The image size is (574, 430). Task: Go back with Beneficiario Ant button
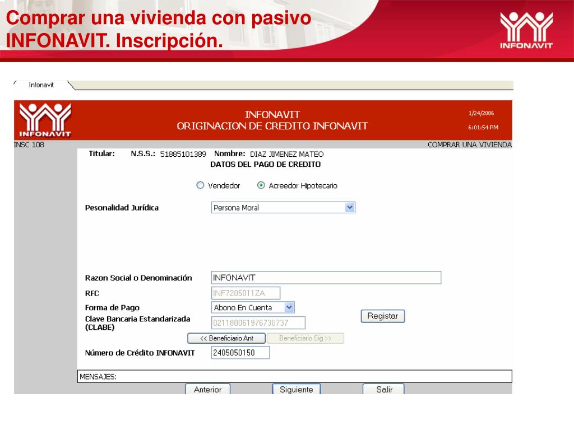coord(226,338)
